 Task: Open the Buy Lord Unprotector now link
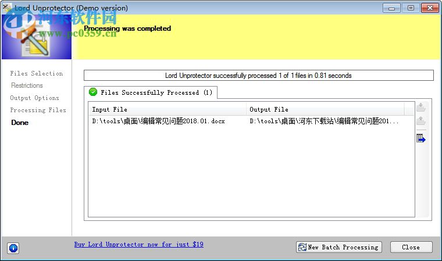[x=139, y=244]
